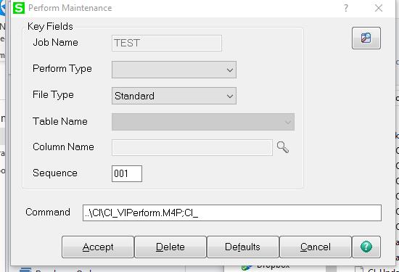Open the disabled Table Name dropdown
The height and width of the screenshot is (272, 399).
point(203,122)
